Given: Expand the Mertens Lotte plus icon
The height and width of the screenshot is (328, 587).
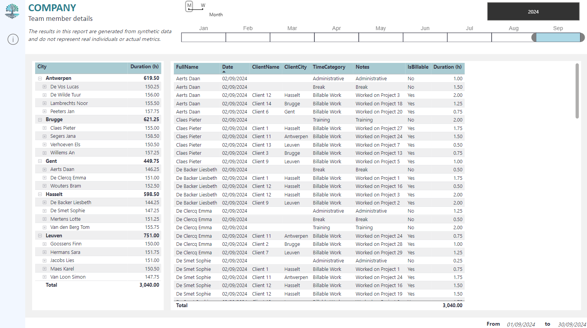Looking at the screenshot, I should (x=44, y=219).
